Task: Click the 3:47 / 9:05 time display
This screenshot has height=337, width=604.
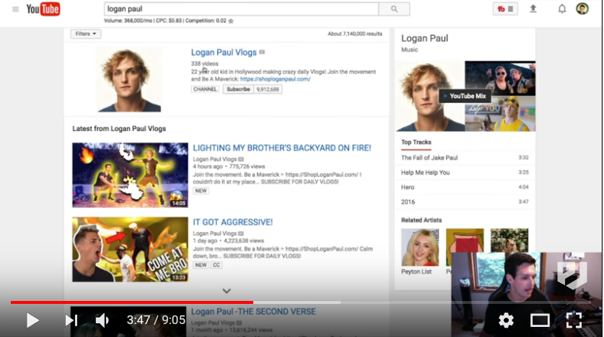Action: (156, 320)
